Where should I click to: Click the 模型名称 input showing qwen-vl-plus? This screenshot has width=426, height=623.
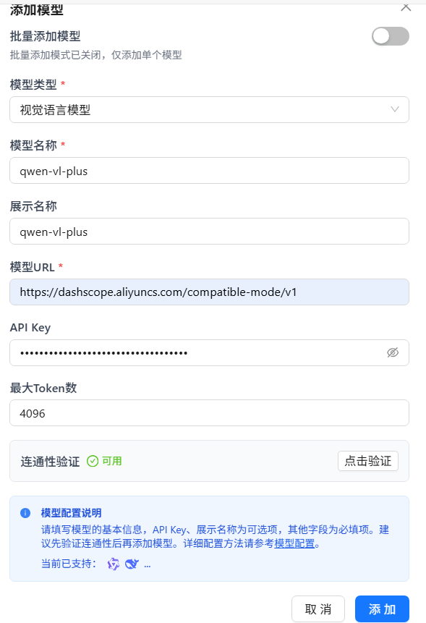pos(209,170)
